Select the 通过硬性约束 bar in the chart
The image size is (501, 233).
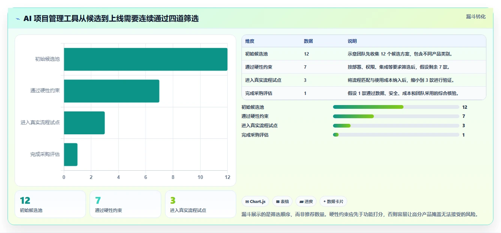pos(111,91)
